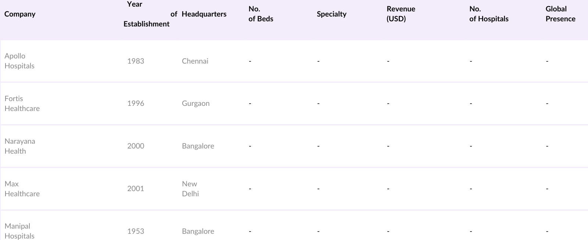Click the Company column header
588x240 pixels.
tap(20, 14)
